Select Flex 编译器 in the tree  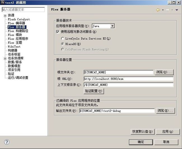(16, 23)
